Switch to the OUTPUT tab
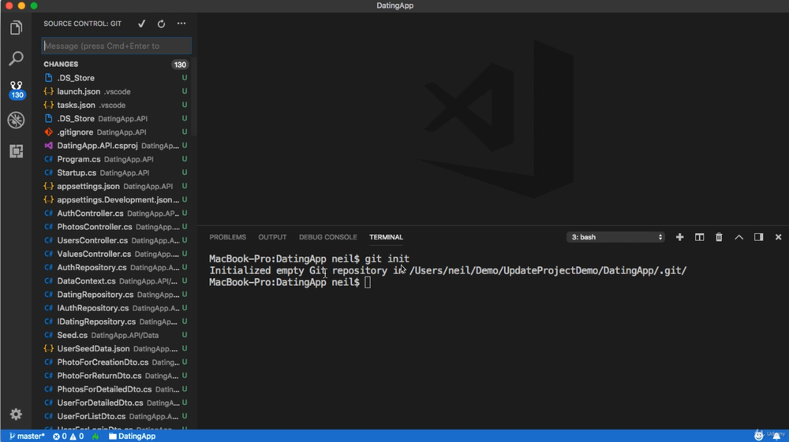The height and width of the screenshot is (442, 789). click(x=272, y=237)
